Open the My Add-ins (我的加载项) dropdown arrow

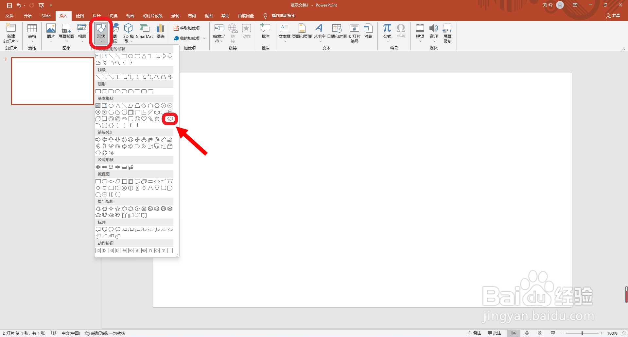pos(204,38)
